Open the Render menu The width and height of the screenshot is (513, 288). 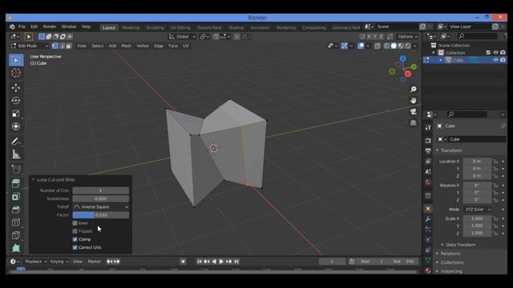[x=50, y=26]
